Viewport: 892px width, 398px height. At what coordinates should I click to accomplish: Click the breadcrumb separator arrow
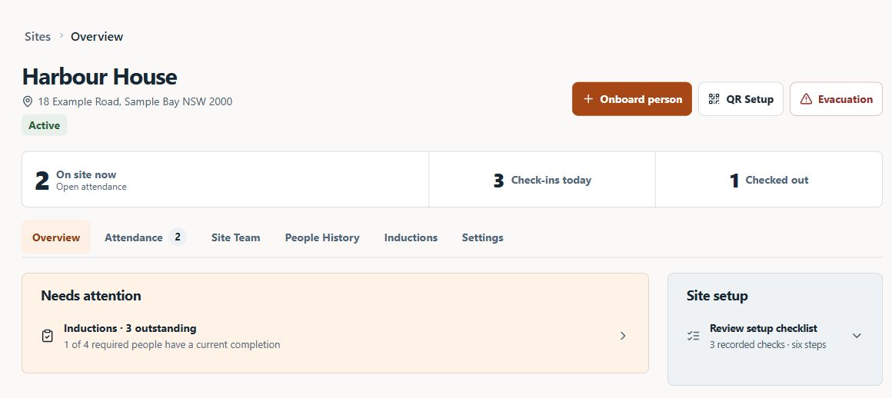61,36
